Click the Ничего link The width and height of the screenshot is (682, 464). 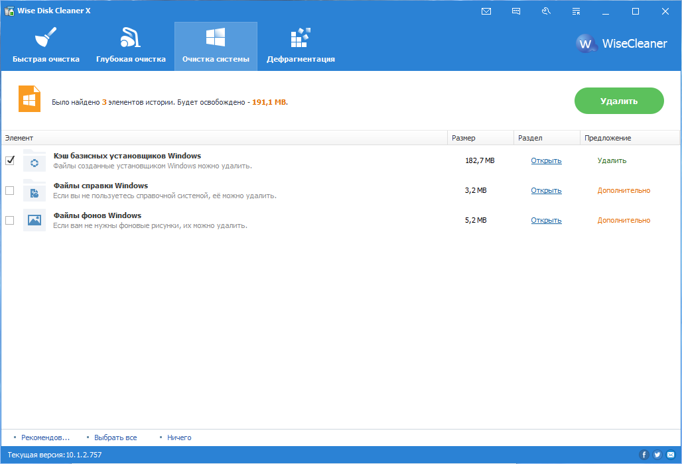coord(178,437)
